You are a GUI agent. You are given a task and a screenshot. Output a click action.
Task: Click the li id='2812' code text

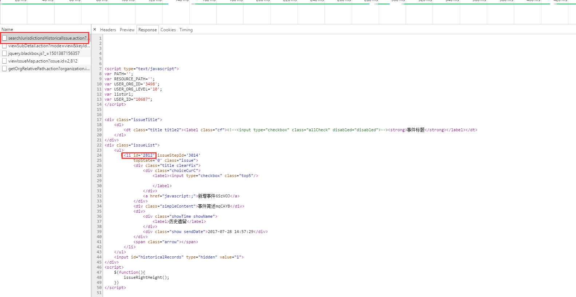[x=139, y=155]
